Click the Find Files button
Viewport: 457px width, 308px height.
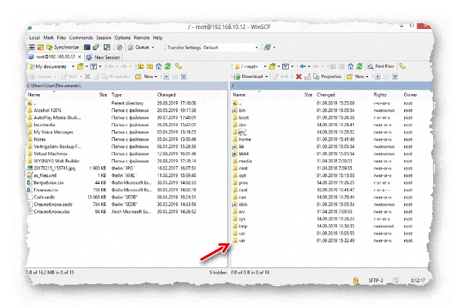pos(381,66)
